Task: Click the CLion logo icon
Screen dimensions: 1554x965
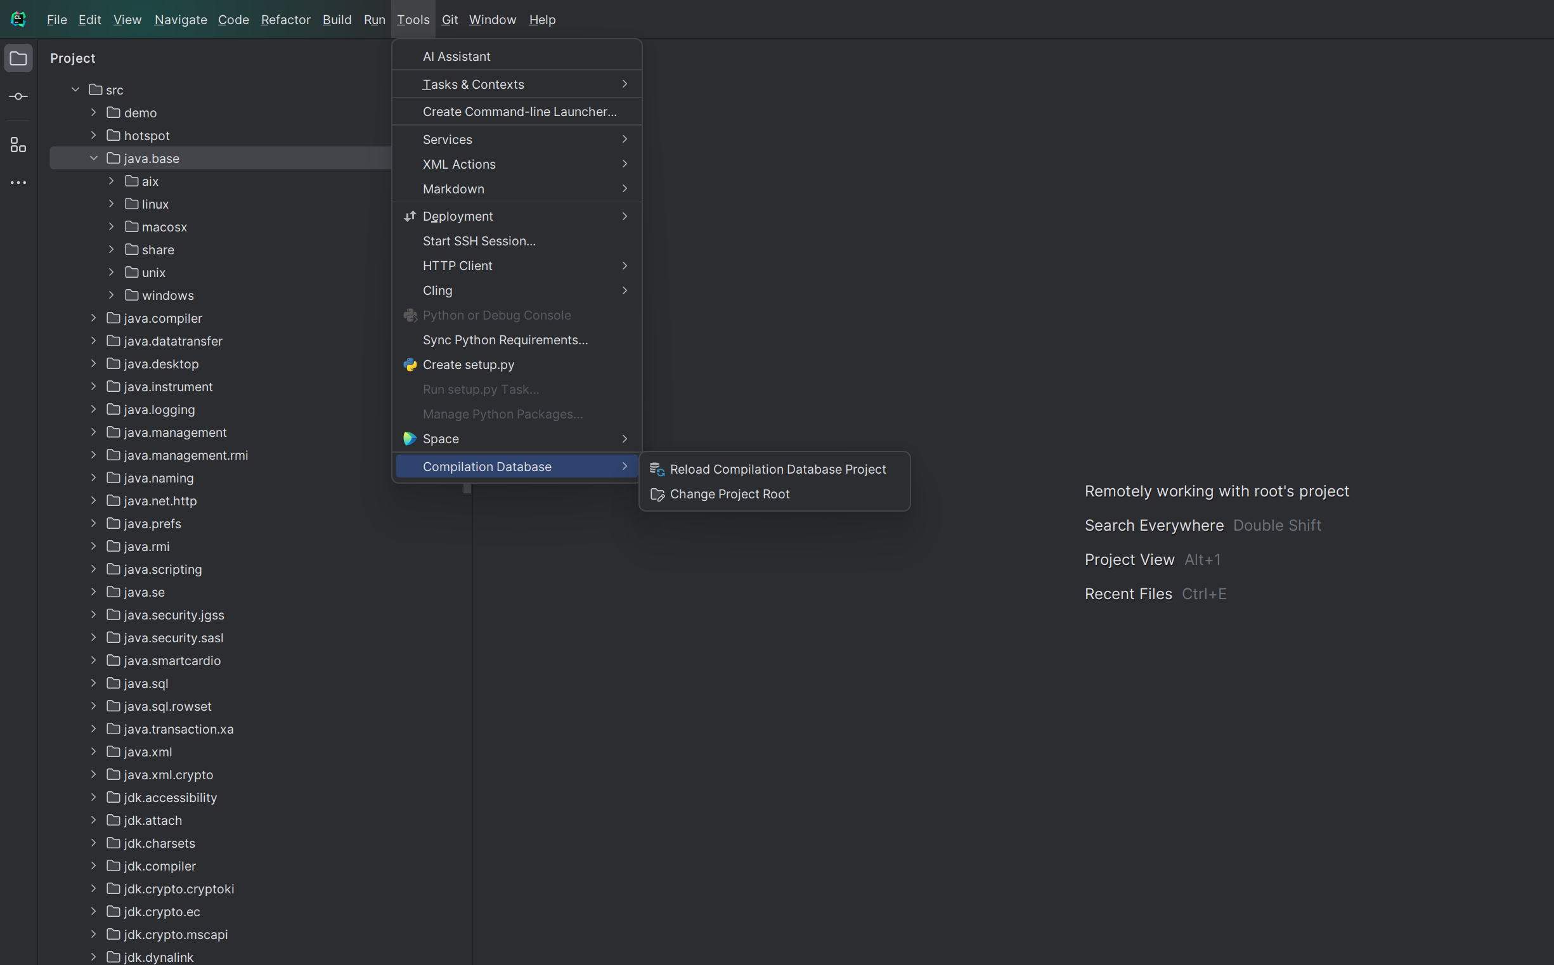Action: [x=18, y=19]
